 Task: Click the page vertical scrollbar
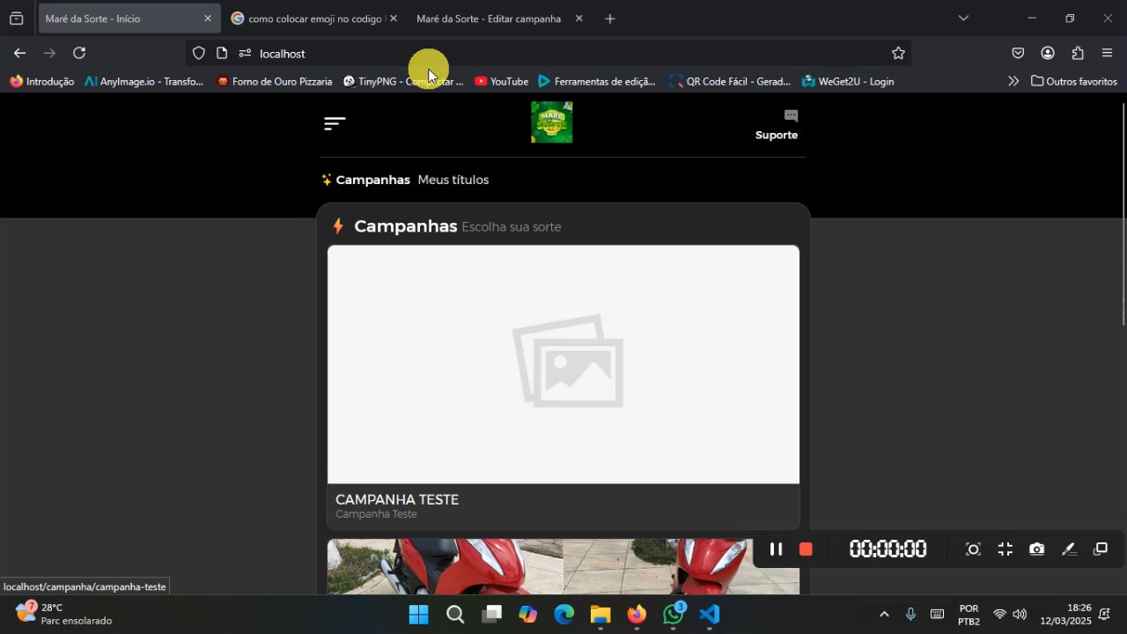1123,214
